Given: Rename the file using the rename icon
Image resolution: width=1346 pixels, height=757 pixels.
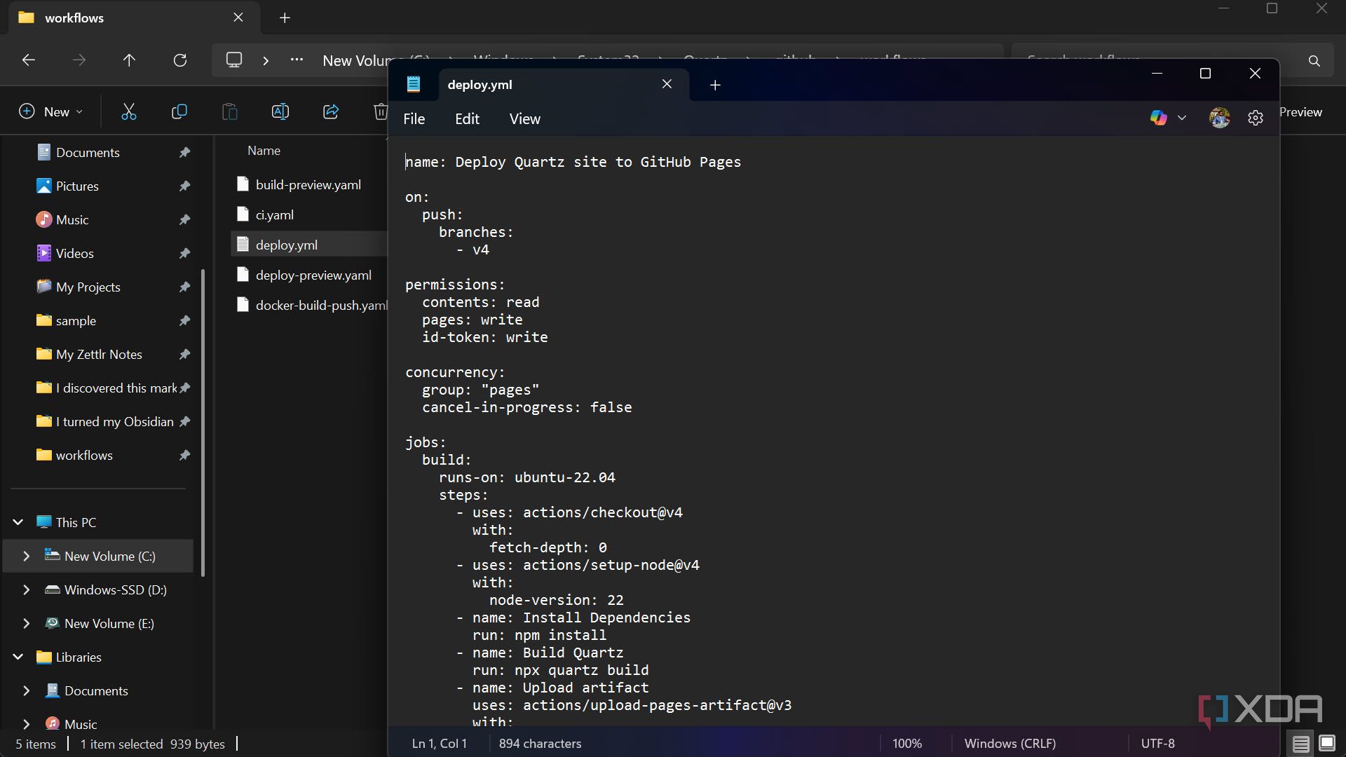Looking at the screenshot, I should coord(280,111).
